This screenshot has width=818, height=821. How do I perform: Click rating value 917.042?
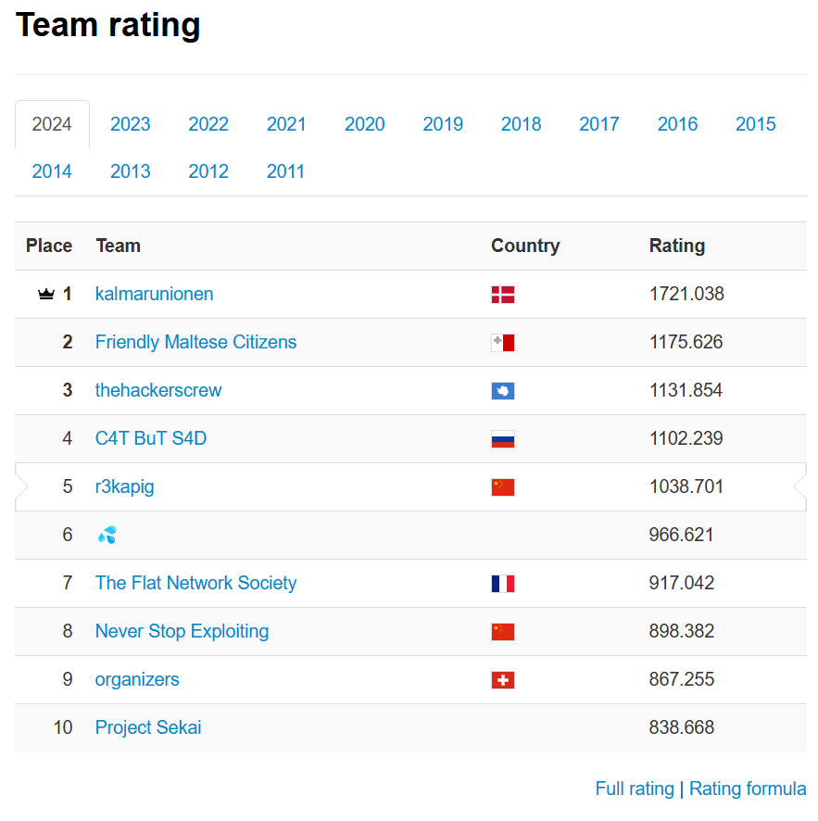[x=682, y=583]
